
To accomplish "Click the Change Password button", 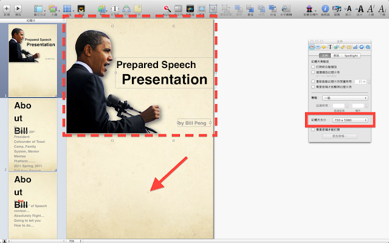I will pyautogui.click(x=340, y=136).
